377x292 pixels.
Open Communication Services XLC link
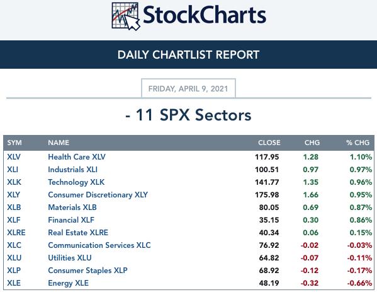coord(99,245)
